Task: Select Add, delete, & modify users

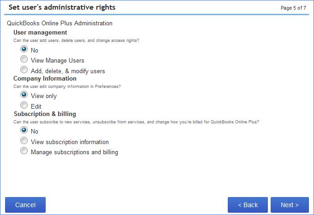Action: click(x=24, y=70)
